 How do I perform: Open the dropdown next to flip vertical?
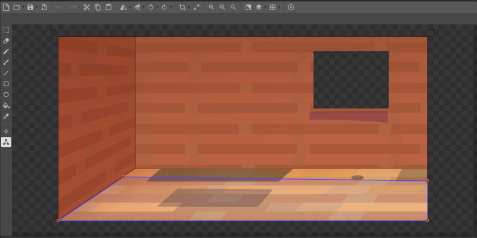144,7
